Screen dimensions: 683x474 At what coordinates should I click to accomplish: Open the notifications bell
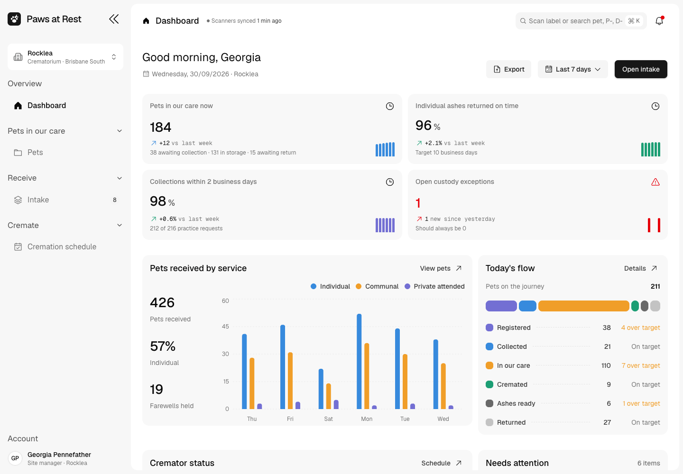pos(659,21)
